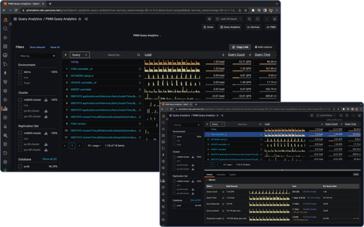Open Home menu link in back window
The height and width of the screenshot is (227, 364).
[x=208, y=27]
